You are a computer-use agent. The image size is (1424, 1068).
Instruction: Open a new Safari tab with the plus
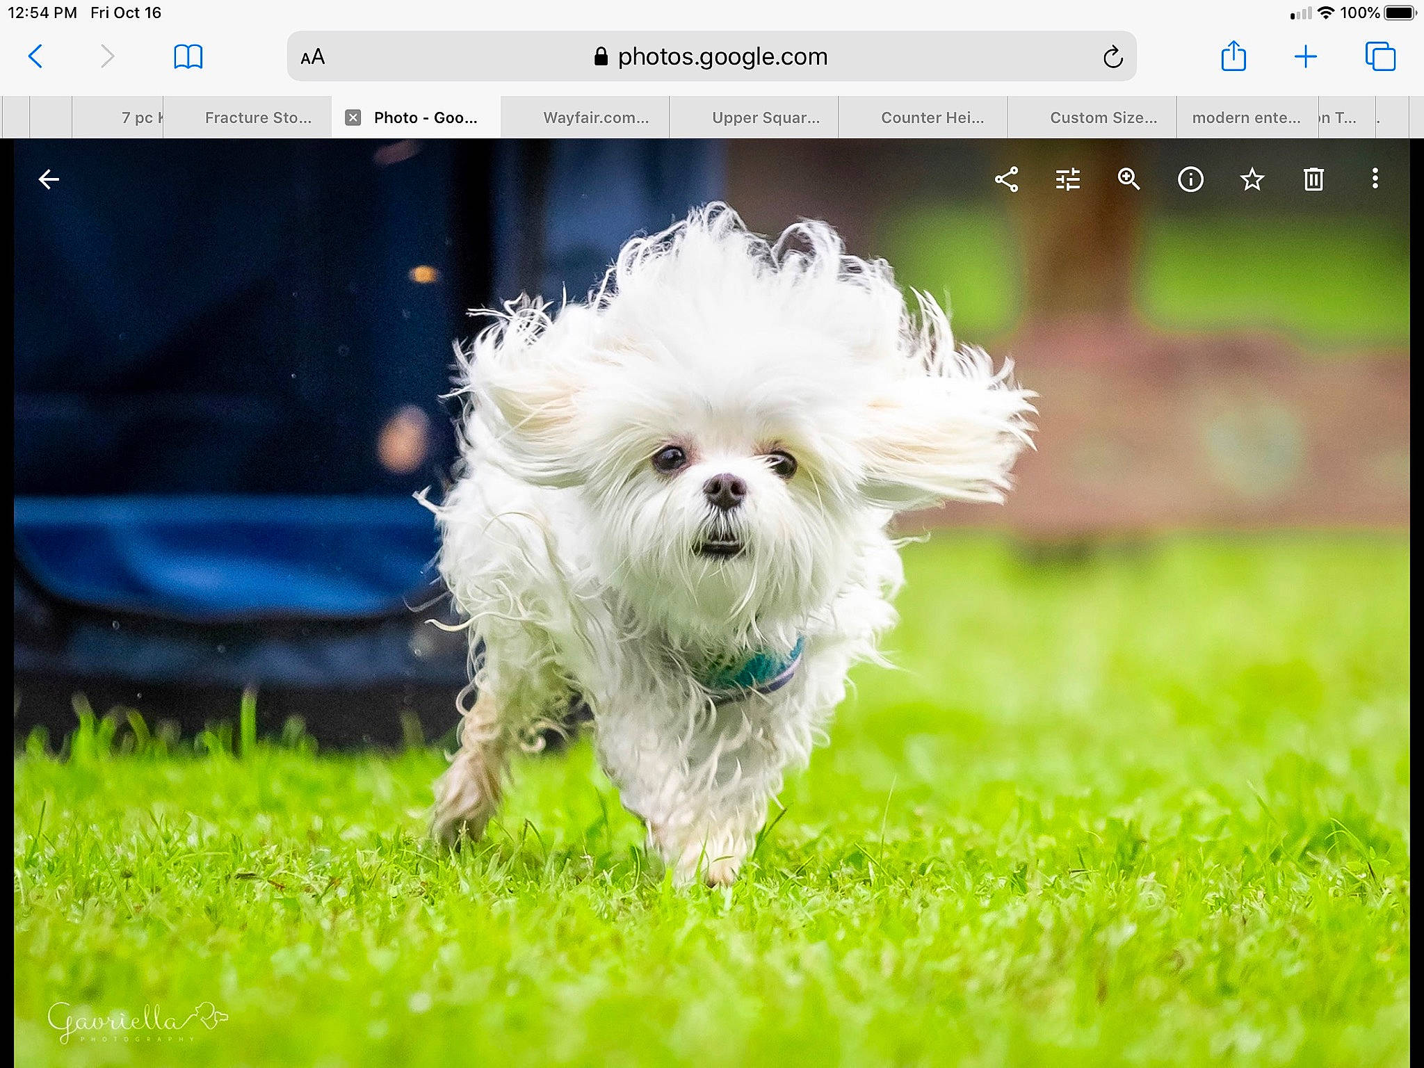pos(1306,57)
